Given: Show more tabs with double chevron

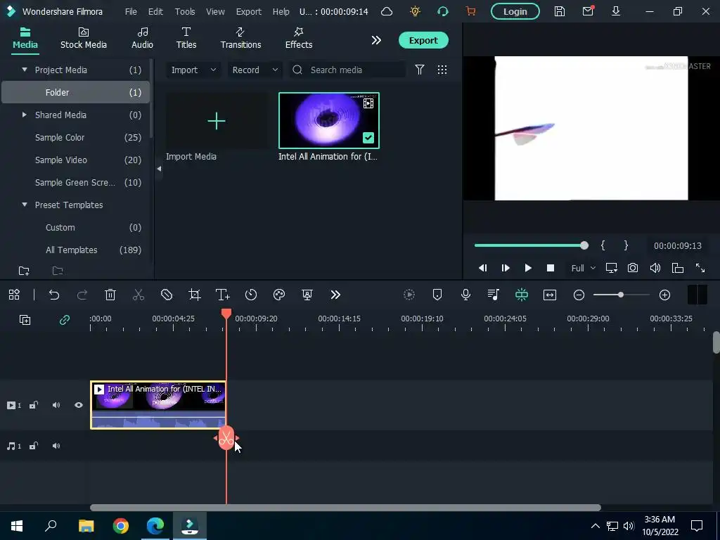Looking at the screenshot, I should click(376, 40).
